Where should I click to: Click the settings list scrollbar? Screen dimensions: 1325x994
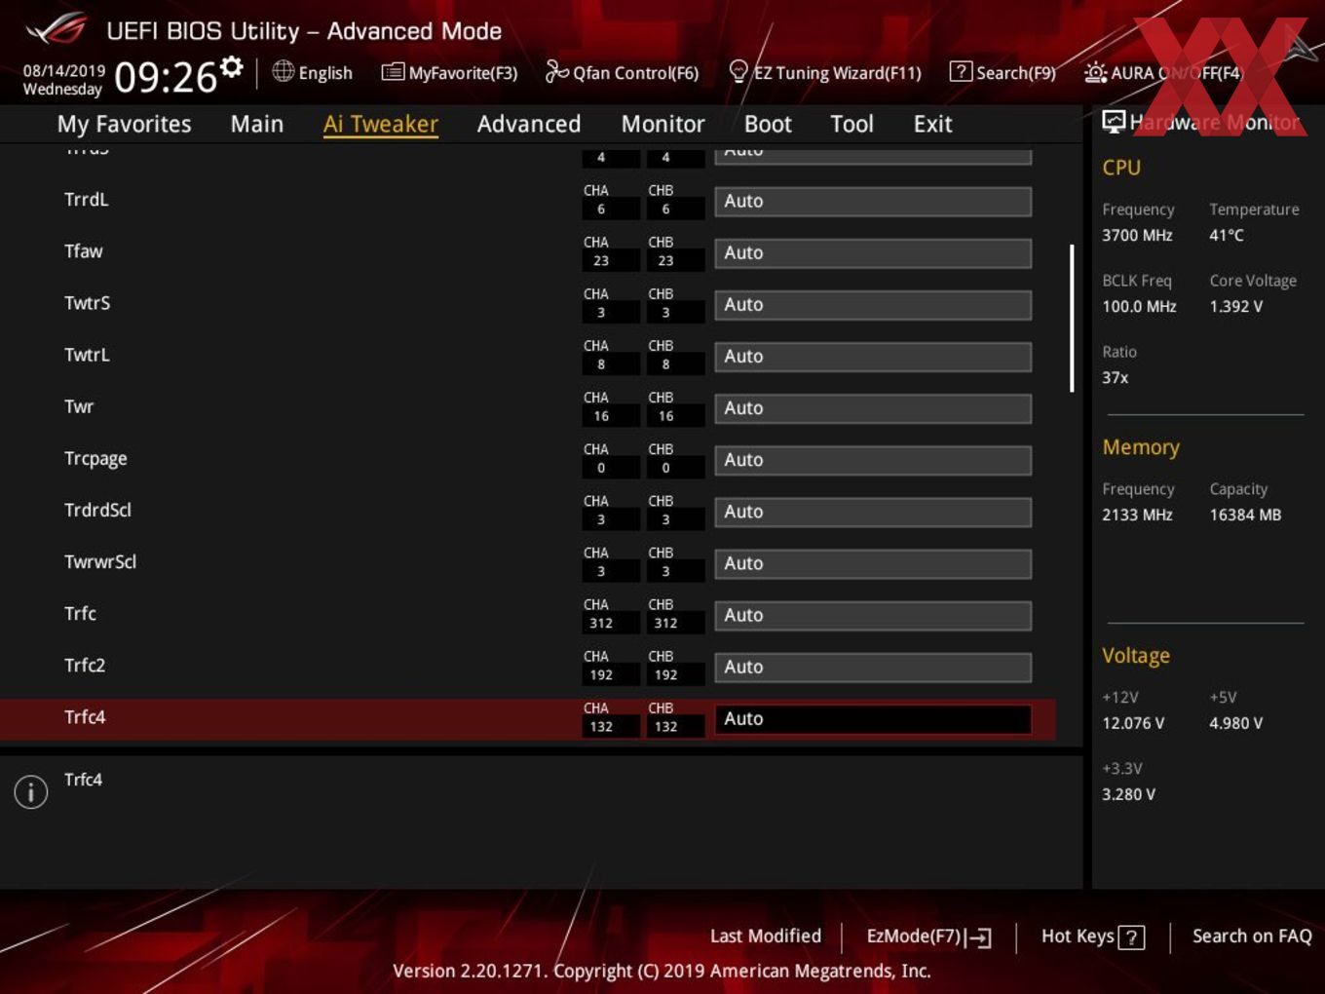(x=1072, y=318)
